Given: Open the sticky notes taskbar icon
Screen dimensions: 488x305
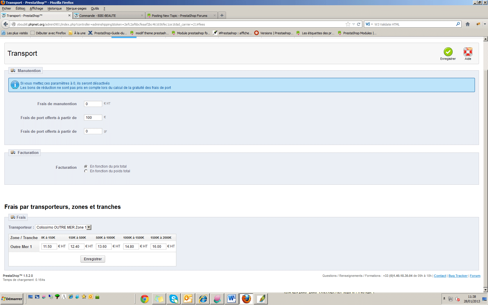Looking at the screenshot, I should click(159, 299).
